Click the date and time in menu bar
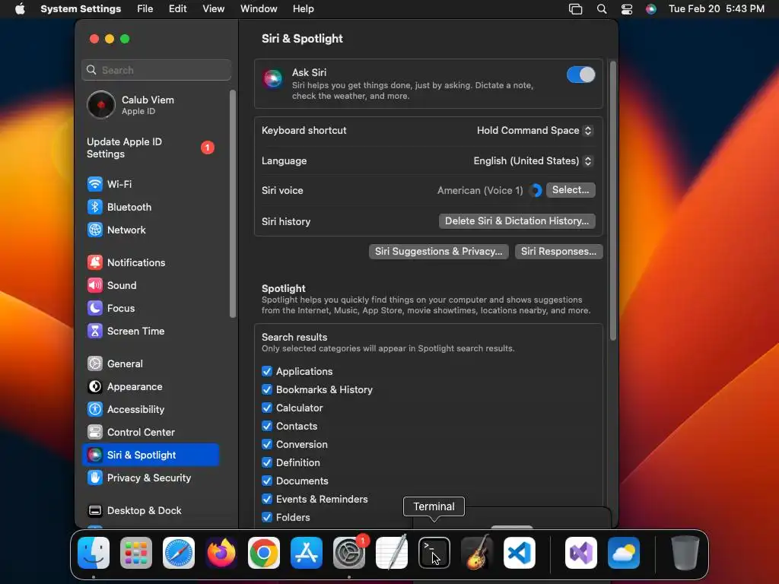Screen dimensions: 779x584 [x=716, y=9]
